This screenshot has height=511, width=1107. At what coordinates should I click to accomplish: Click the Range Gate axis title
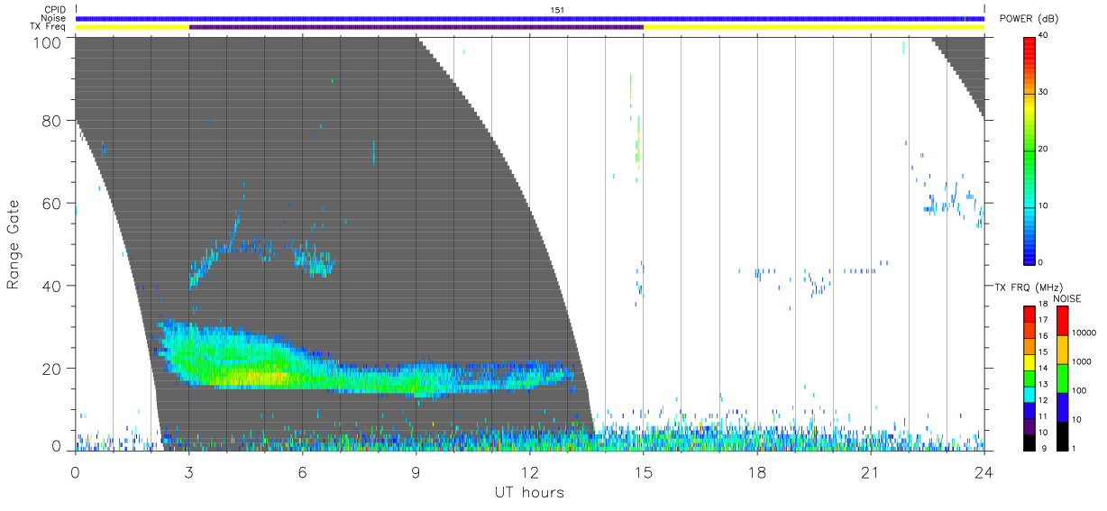(14, 245)
